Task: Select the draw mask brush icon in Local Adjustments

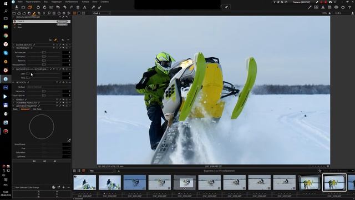Action: click(55, 40)
